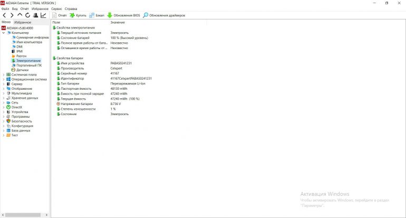Click the sidebar scroll right arrow
Screen dimensions: 406x218
point(46,215)
